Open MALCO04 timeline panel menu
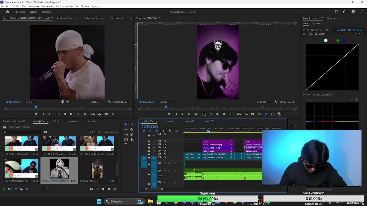The height and width of the screenshot is (206, 367). click(156, 121)
